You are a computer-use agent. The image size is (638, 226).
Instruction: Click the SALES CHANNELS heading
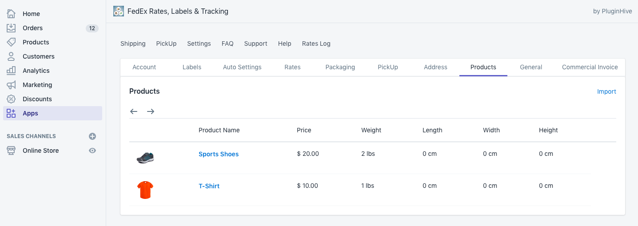point(31,136)
